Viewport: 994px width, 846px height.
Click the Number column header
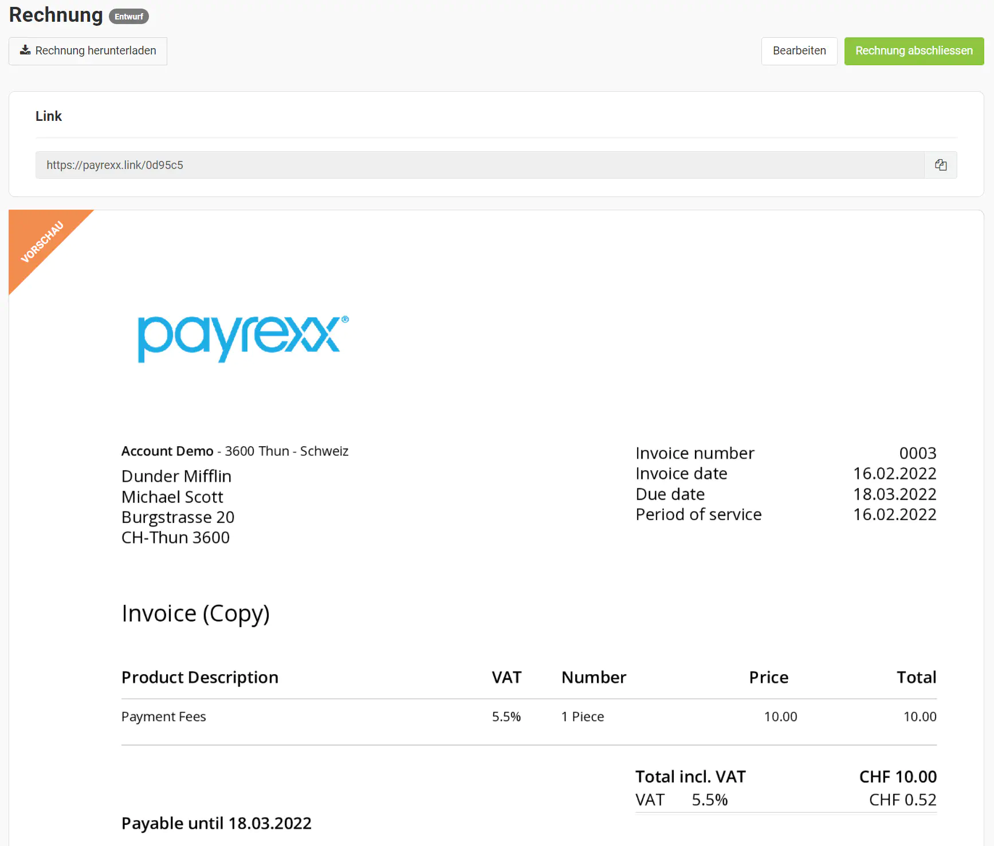[594, 678]
